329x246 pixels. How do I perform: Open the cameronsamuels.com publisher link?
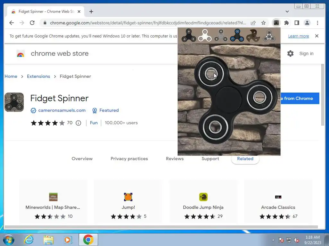click(62, 110)
